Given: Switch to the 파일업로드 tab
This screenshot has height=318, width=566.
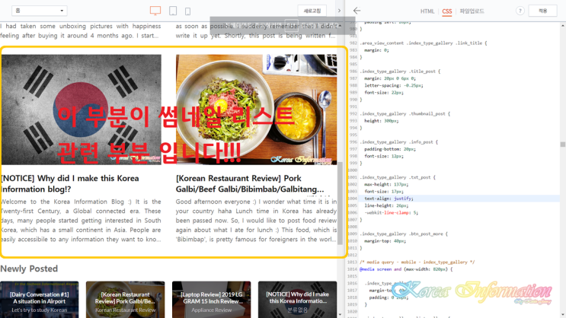Looking at the screenshot, I should [x=472, y=11].
